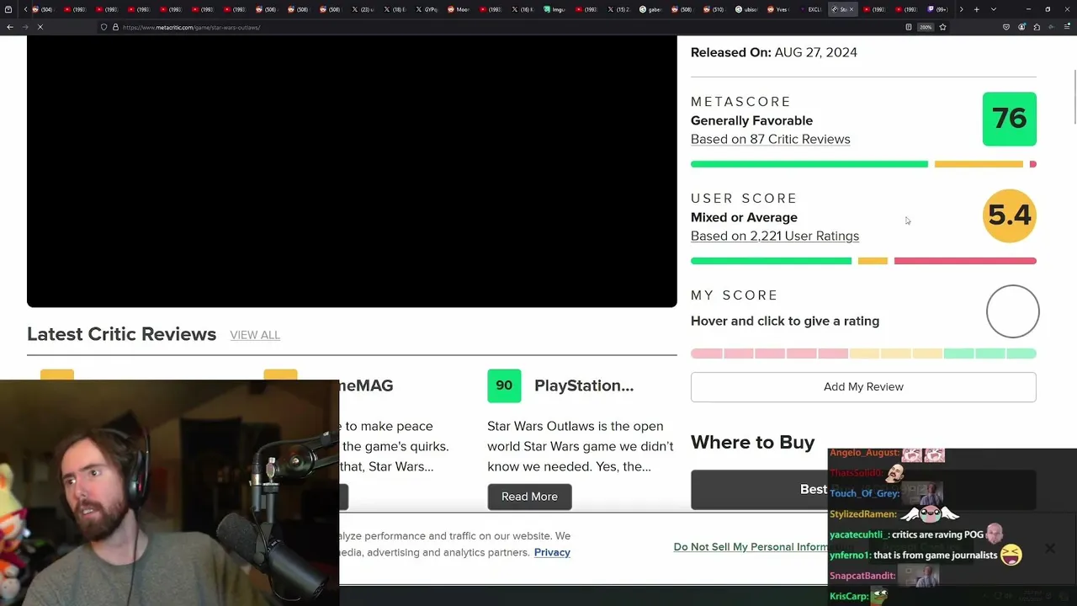Switch to the Google 'gaben' tab

point(650,9)
